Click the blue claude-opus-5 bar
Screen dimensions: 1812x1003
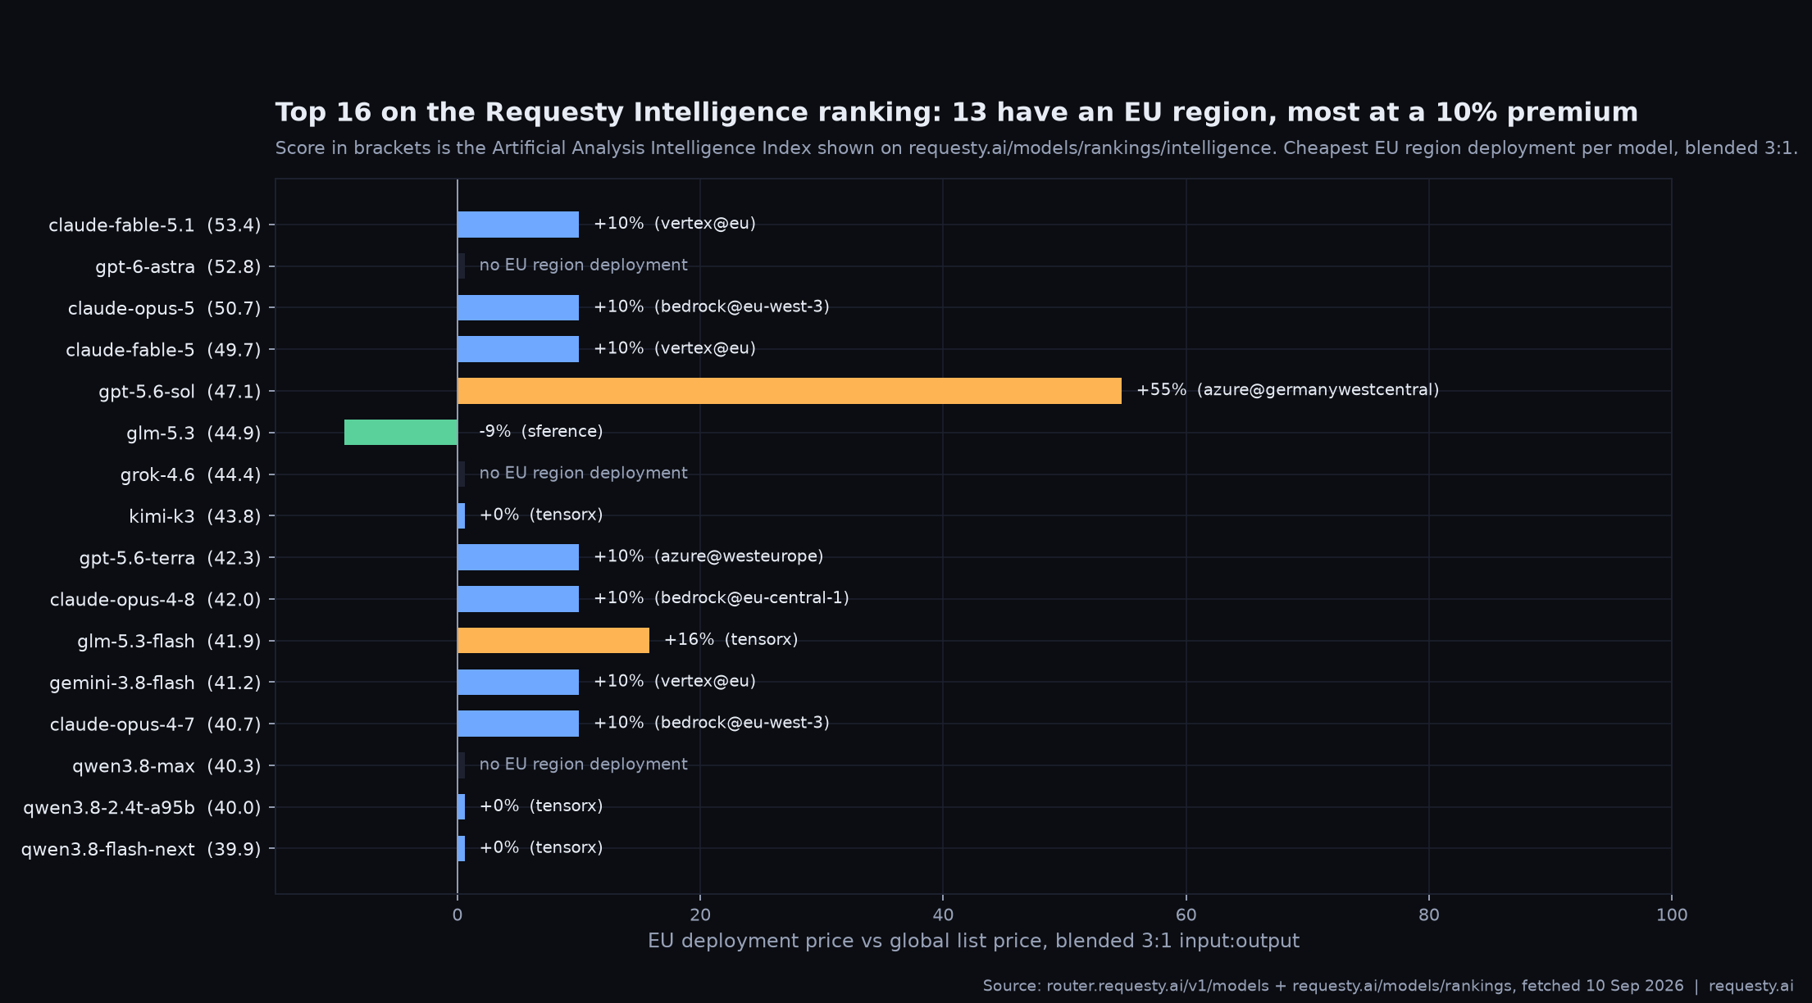pyautogui.click(x=518, y=307)
